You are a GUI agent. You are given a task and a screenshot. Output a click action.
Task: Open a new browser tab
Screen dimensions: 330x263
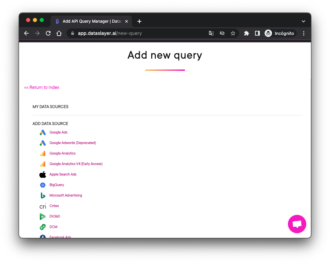pyautogui.click(x=139, y=21)
